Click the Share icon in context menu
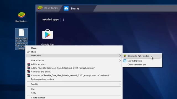The image size is (177, 99). pos(28,52)
